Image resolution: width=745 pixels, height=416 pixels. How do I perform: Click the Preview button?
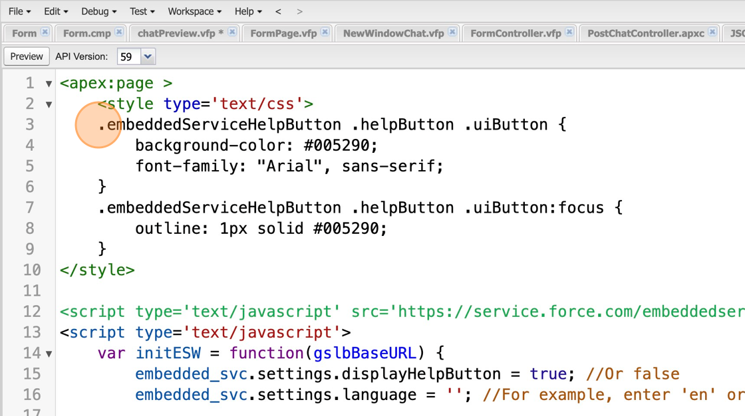(27, 56)
